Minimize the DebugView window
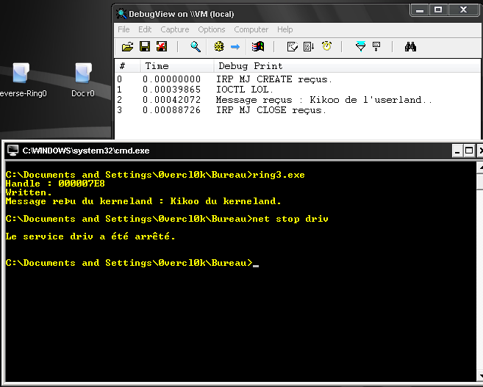 (x=420, y=10)
